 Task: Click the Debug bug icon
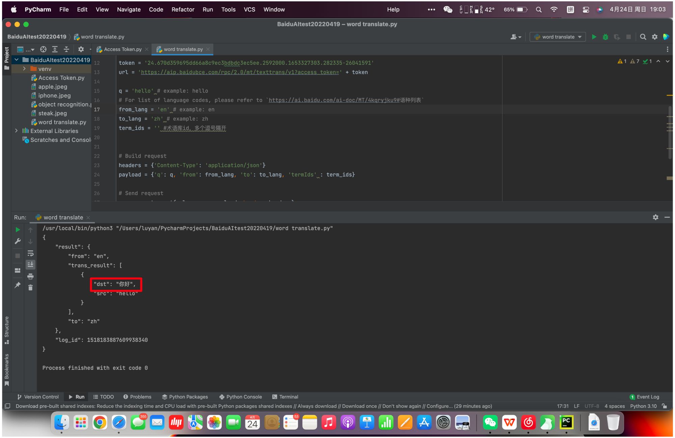pos(605,37)
